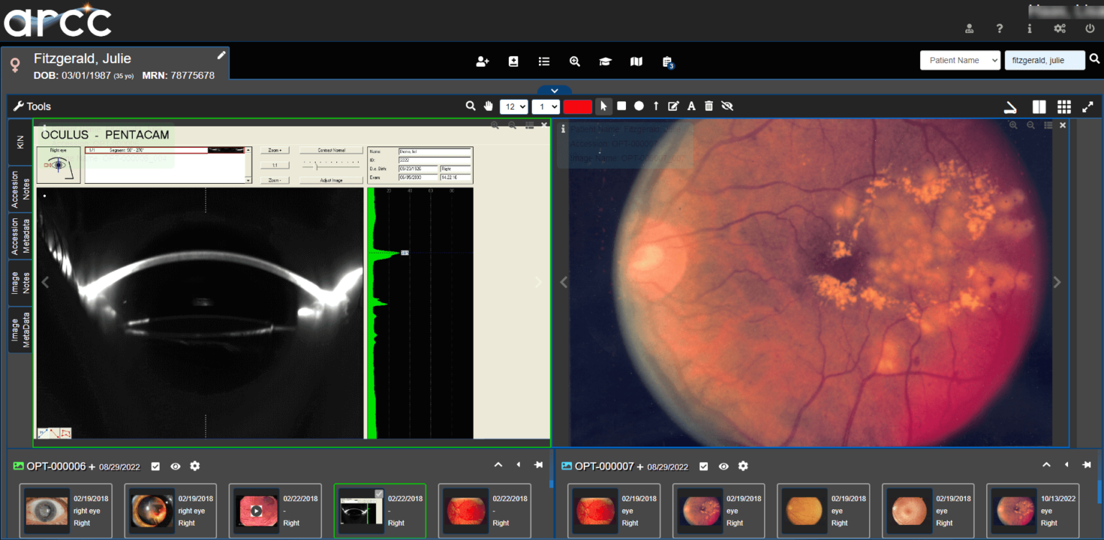Open the line width dropdown showing 1

pos(546,106)
